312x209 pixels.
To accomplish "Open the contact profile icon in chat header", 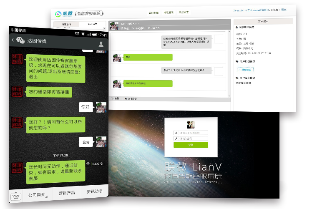I will [x=101, y=44].
